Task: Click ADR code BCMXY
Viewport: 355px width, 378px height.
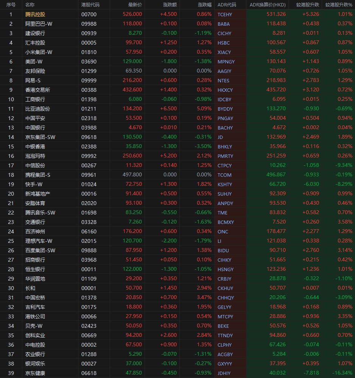Action: 226,222
